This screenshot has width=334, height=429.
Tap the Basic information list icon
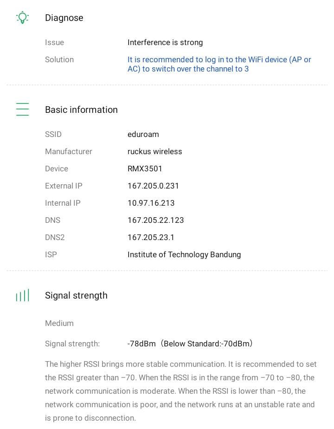coord(22,110)
